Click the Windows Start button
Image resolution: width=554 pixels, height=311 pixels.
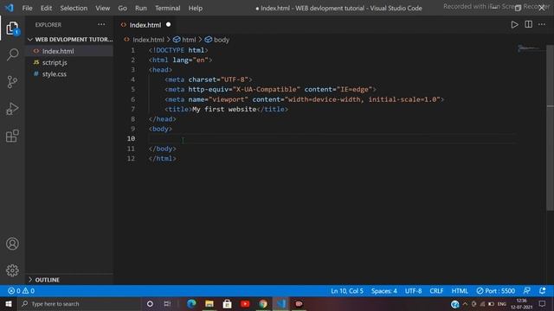[9, 303]
